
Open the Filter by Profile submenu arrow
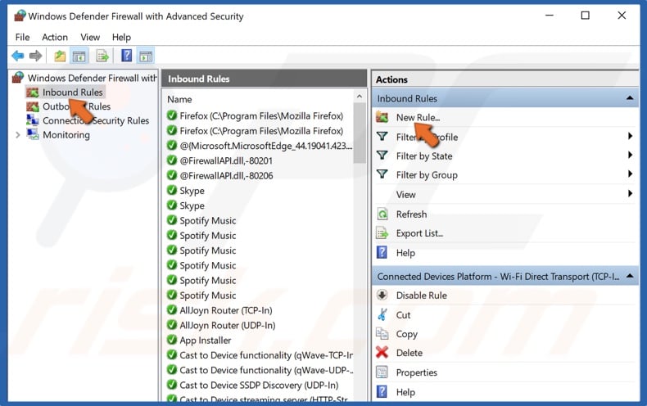click(x=630, y=136)
